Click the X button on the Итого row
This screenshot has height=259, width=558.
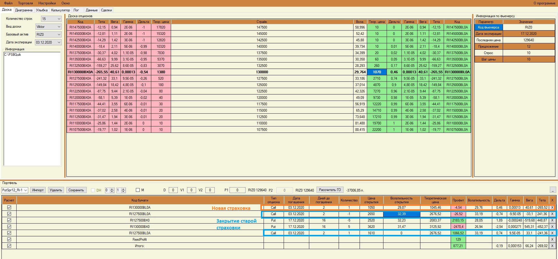pos(552,246)
